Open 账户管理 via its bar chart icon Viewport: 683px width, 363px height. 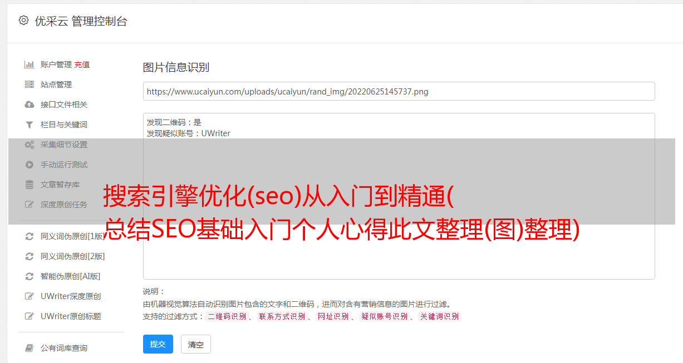[30, 64]
